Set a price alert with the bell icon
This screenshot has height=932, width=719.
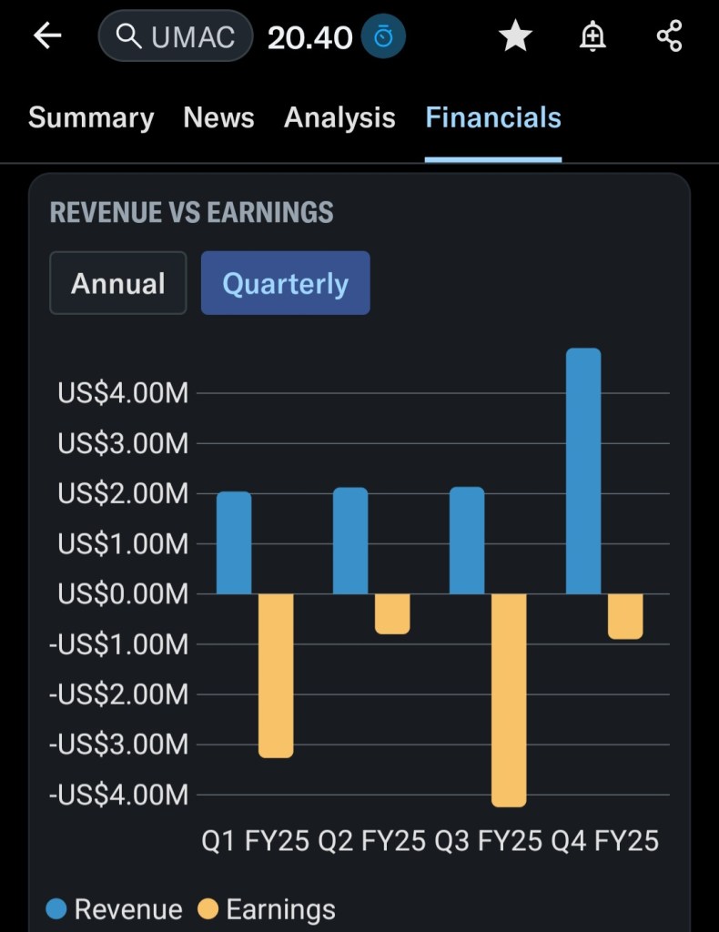(592, 36)
